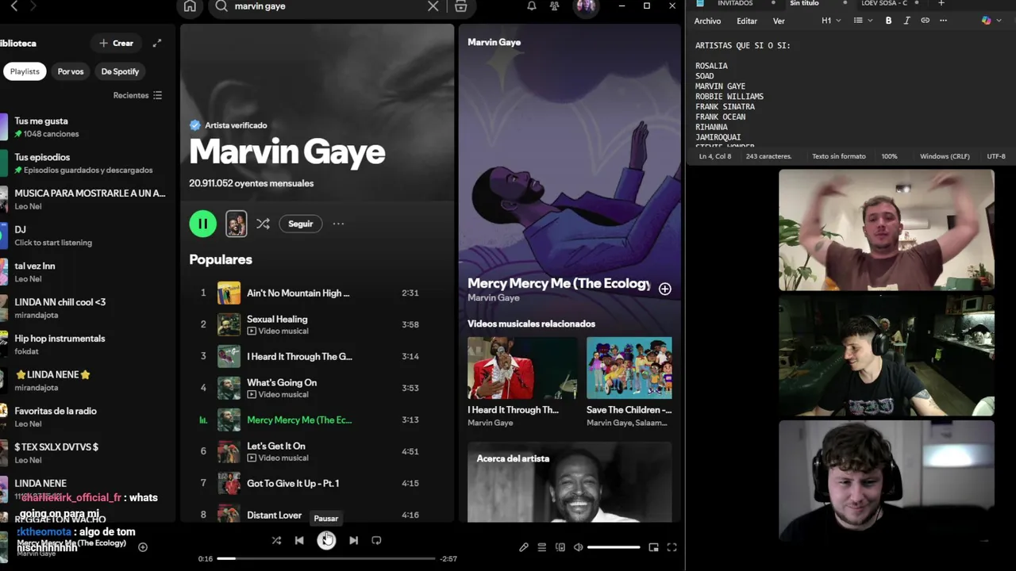1016x571 pixels.
Task: Seek using the song progress bar
Action: 326,558
